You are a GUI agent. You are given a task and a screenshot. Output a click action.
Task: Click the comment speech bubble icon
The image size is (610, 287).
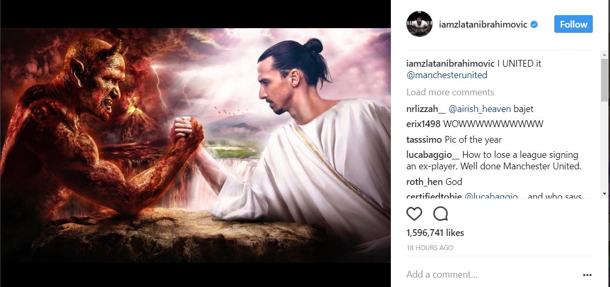pos(440,214)
